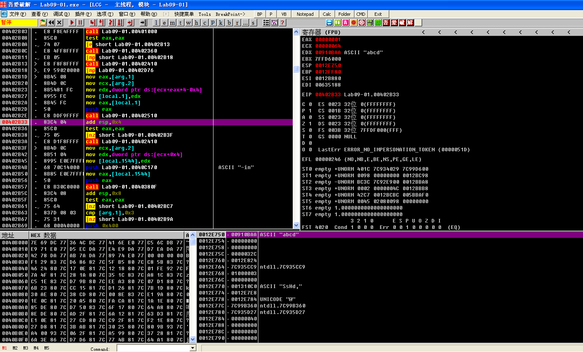Show Breakpoints with the 'b' button

click(x=229, y=23)
